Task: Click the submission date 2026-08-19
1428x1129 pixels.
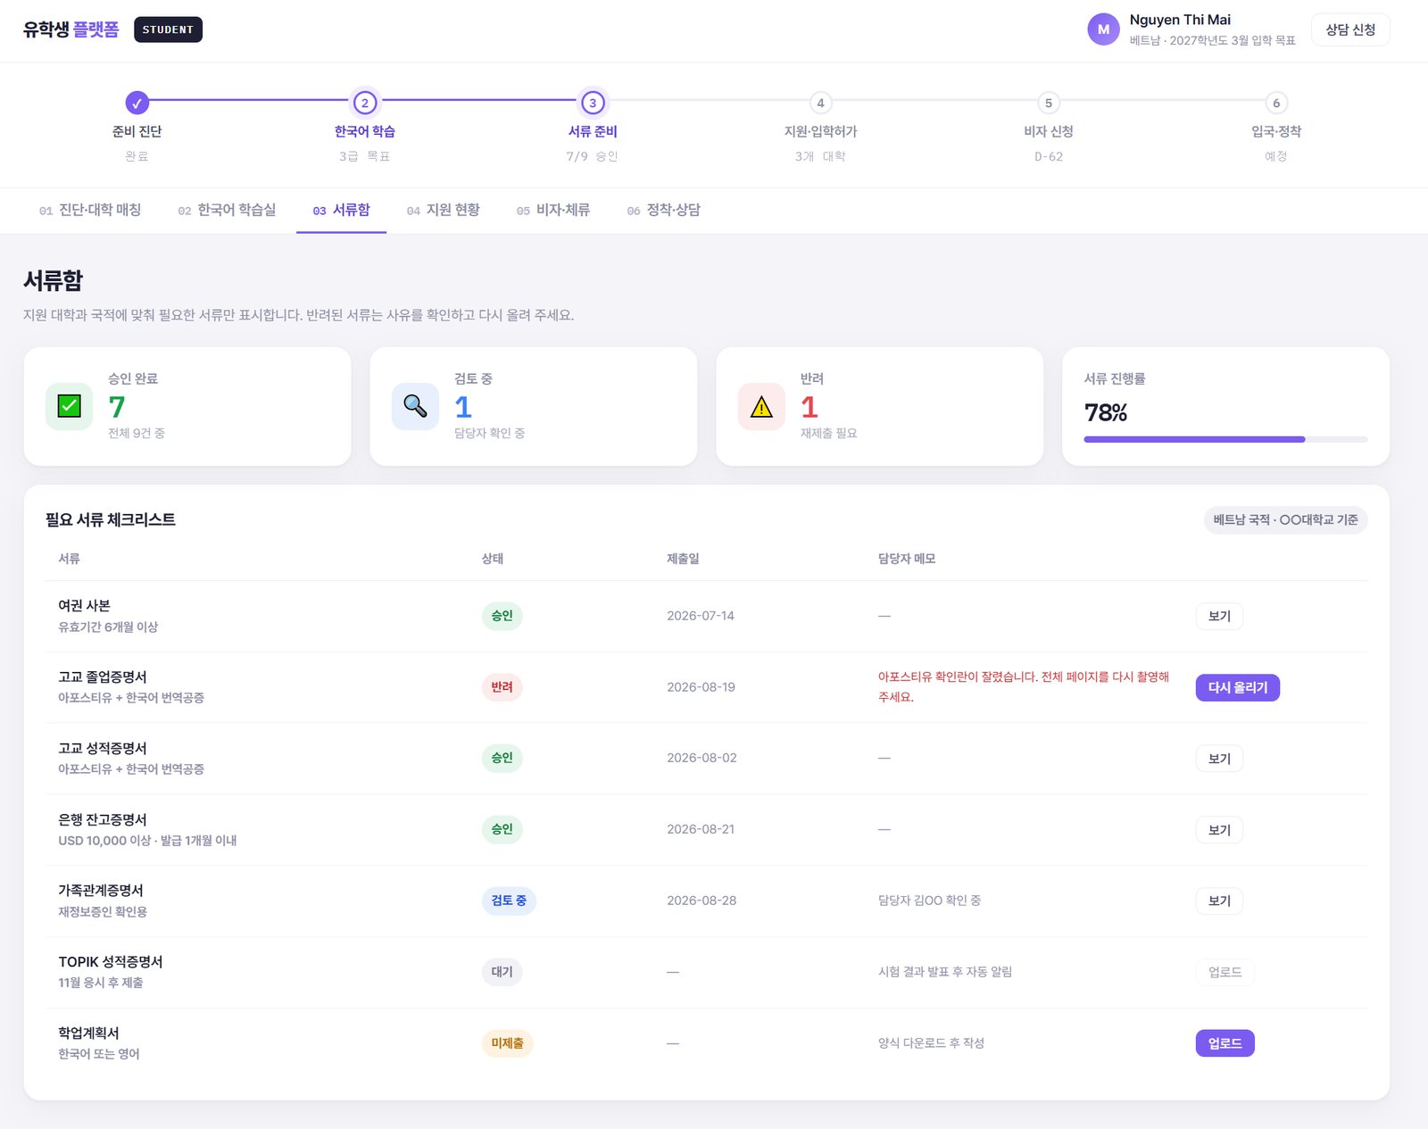Action: (701, 687)
